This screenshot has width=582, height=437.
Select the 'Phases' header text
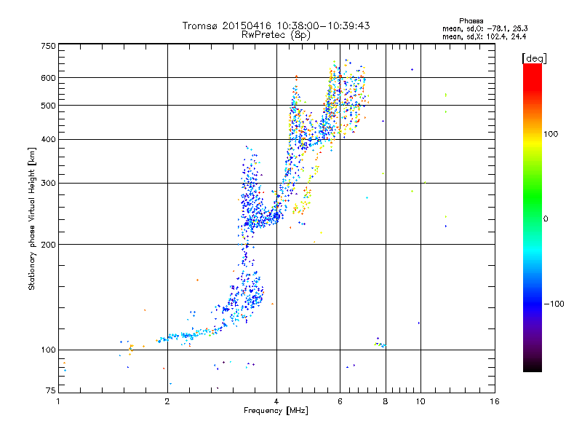tap(471, 21)
